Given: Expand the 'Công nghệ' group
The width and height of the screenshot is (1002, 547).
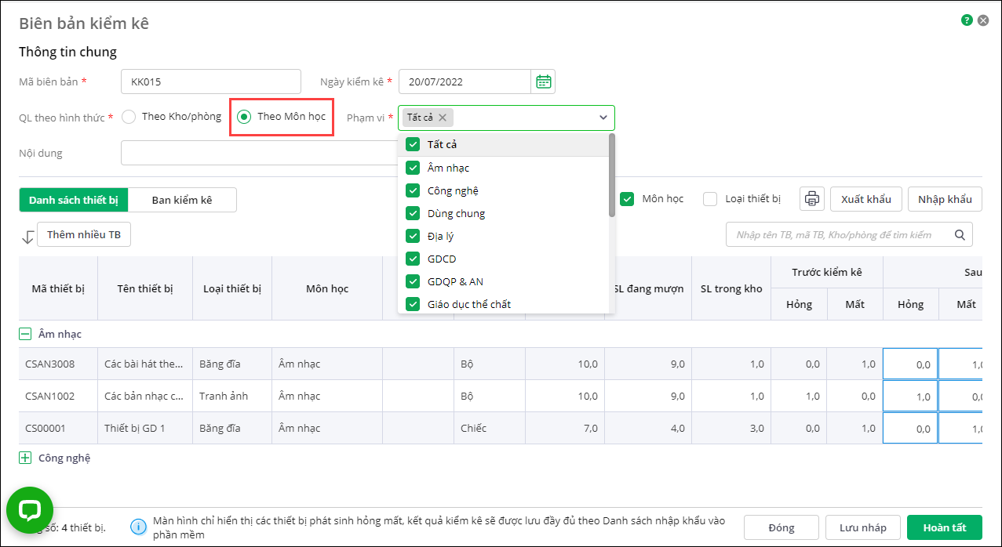Looking at the screenshot, I should pyautogui.click(x=25, y=458).
